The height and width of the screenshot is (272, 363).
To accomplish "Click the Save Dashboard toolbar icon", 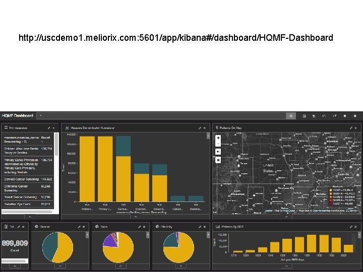I will tap(314, 116).
